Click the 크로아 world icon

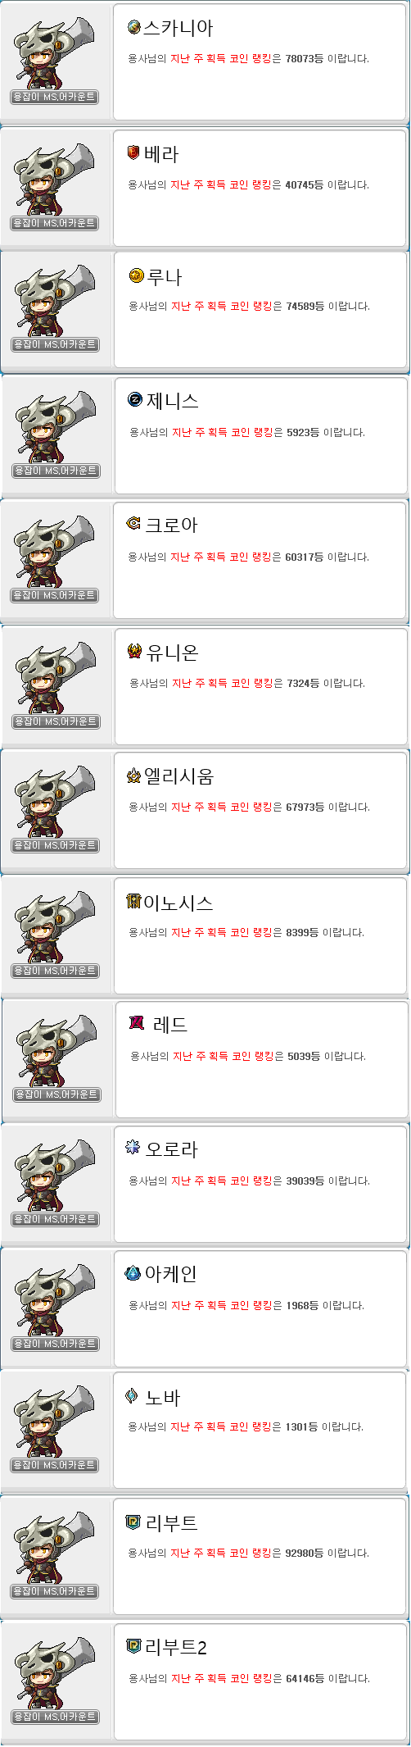134,523
